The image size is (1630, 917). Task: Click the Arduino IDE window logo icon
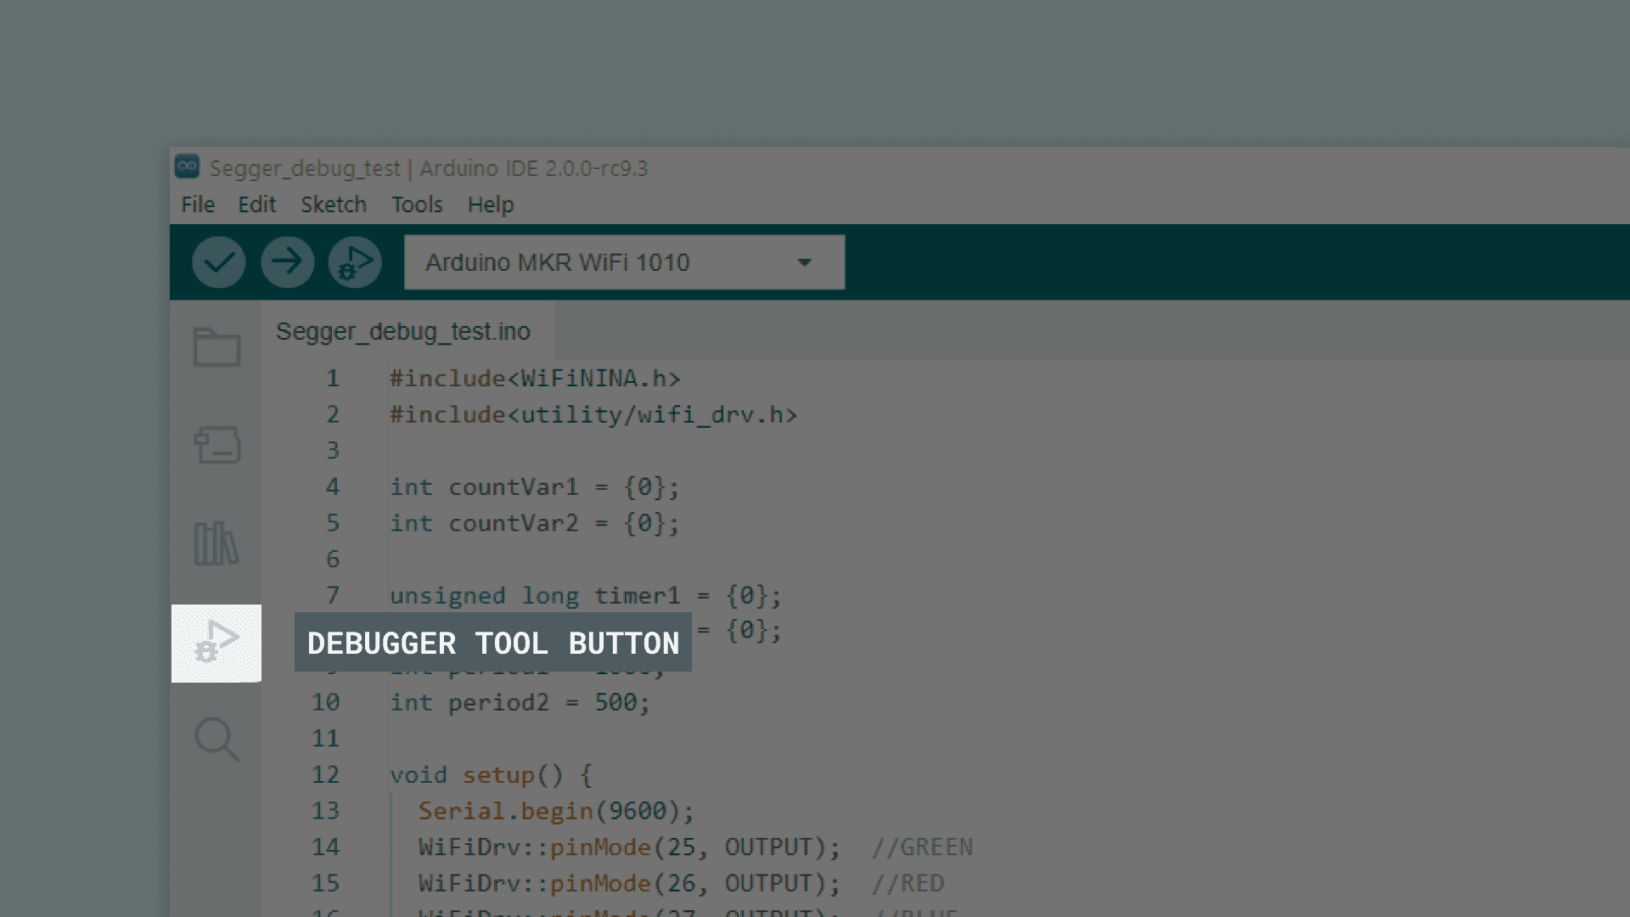point(187,166)
